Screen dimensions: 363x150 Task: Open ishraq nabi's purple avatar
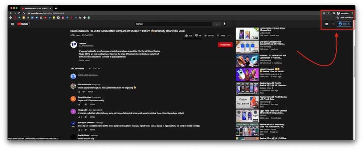73,112
